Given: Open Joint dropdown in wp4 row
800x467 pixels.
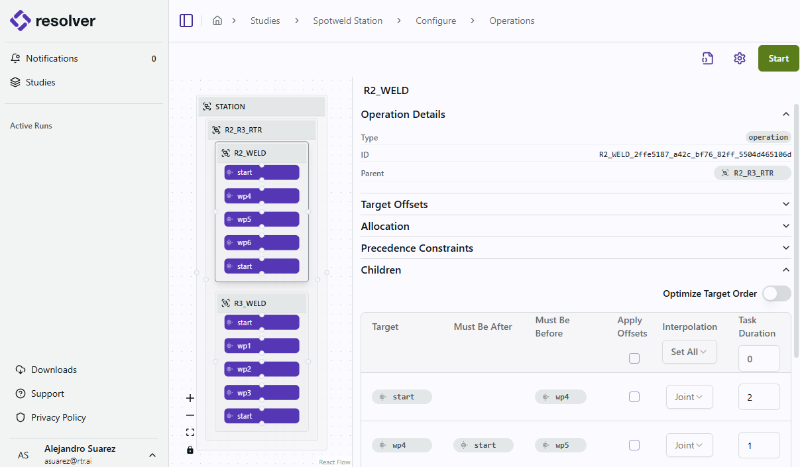Looking at the screenshot, I should click(689, 445).
